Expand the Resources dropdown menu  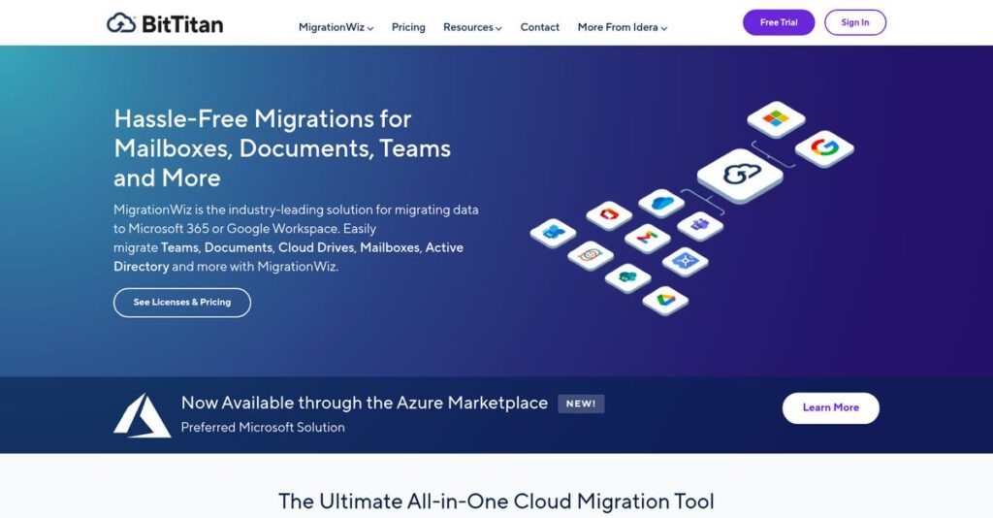472,27
